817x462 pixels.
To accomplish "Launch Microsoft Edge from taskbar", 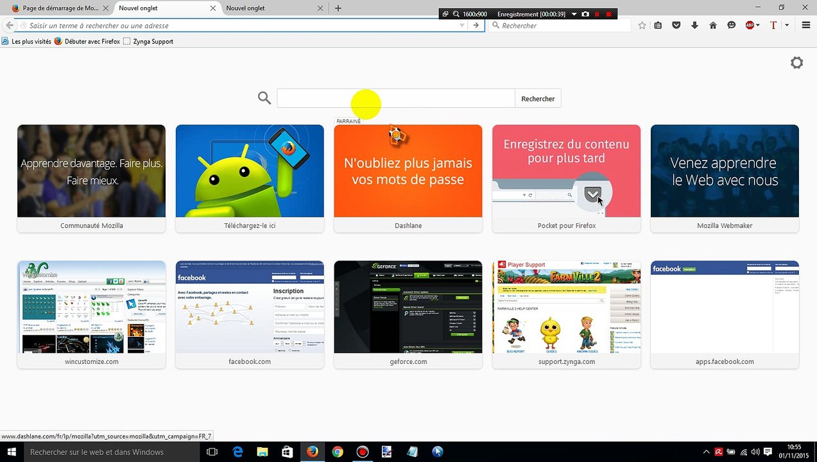I will pyautogui.click(x=237, y=452).
